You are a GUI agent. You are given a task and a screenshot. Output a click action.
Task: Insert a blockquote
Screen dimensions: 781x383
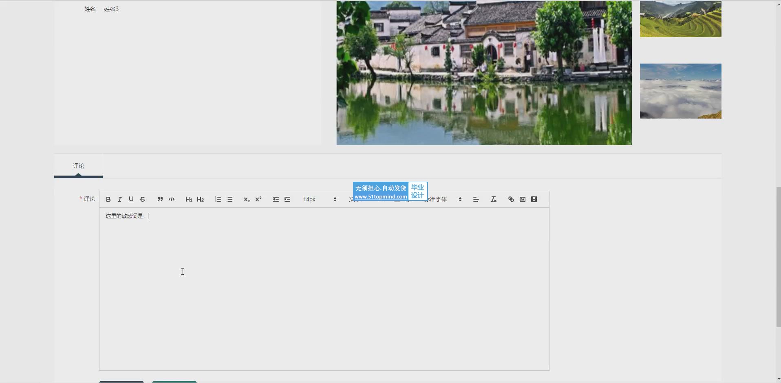pos(160,199)
